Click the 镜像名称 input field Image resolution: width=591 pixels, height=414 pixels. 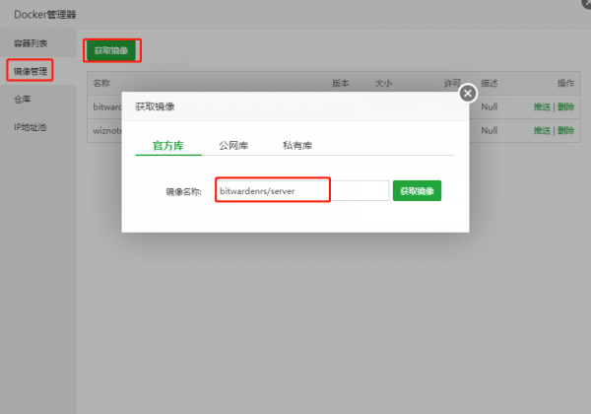pyautogui.click(x=302, y=190)
